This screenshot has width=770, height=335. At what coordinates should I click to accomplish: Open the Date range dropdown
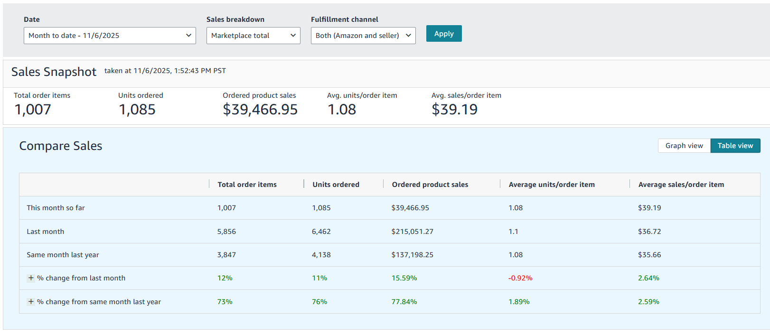tap(110, 36)
